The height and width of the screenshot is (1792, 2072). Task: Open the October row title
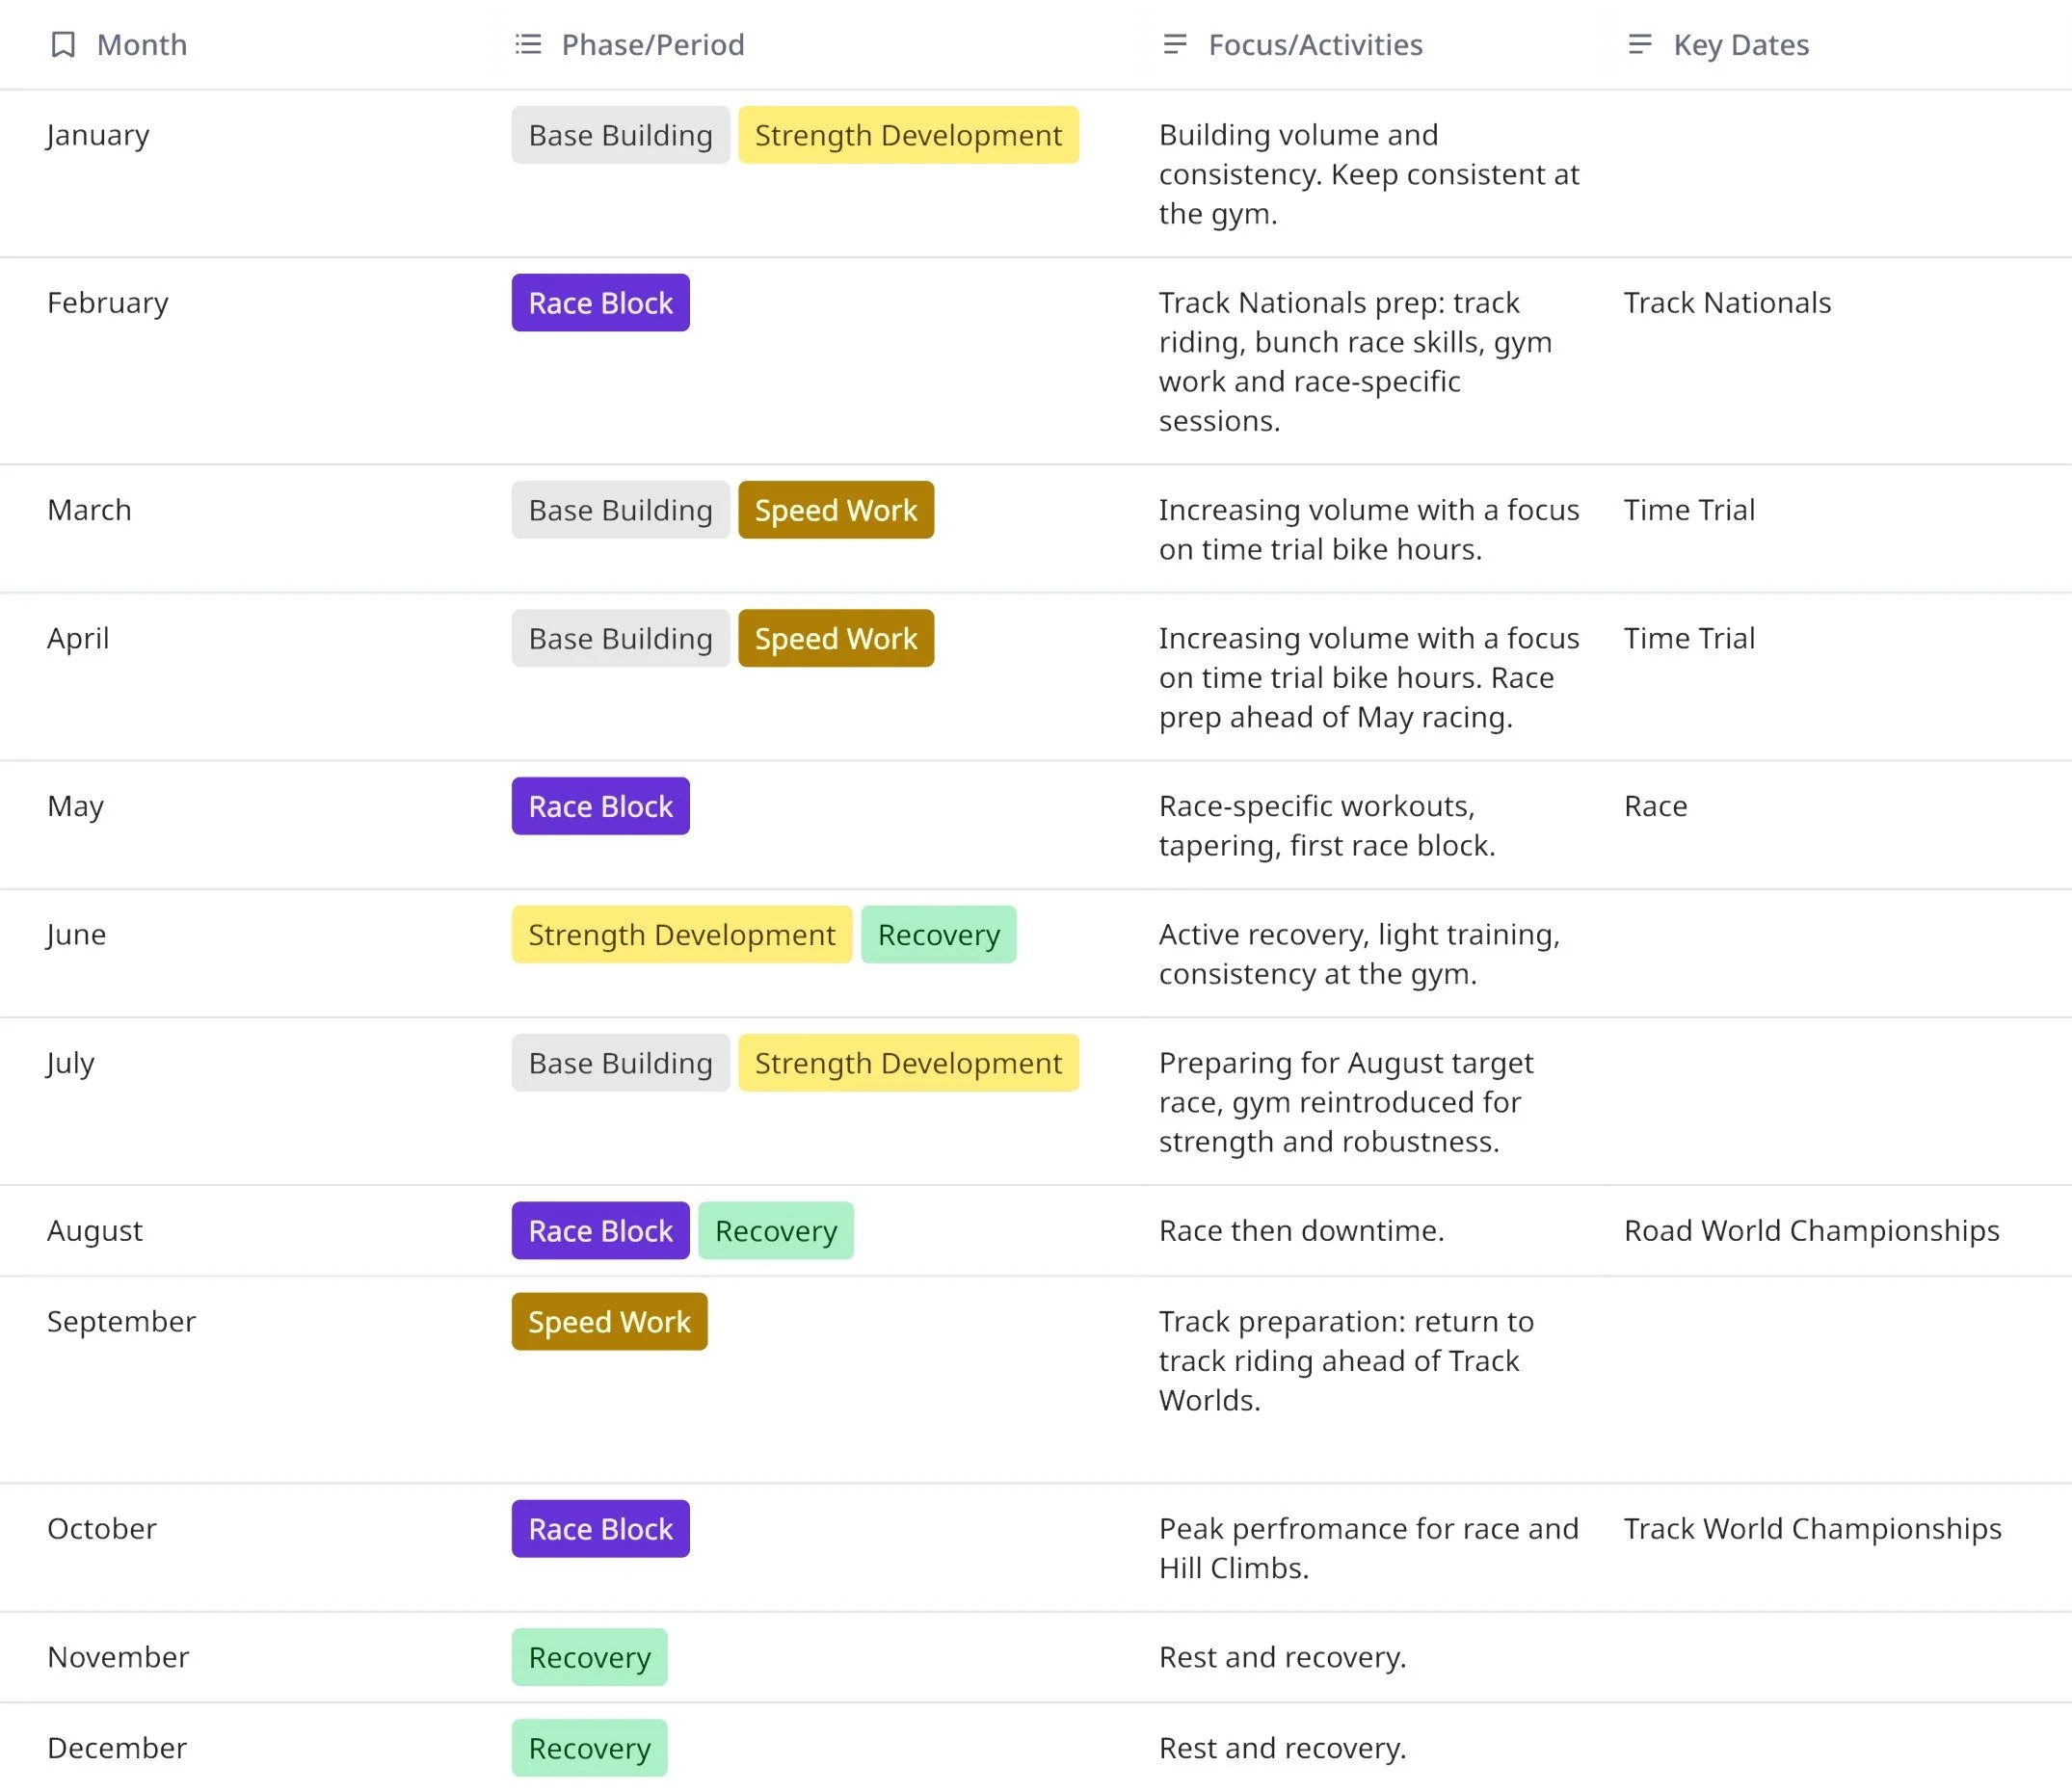102,1528
